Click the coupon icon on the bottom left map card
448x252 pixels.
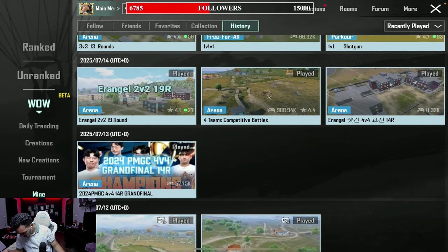tap(161, 220)
